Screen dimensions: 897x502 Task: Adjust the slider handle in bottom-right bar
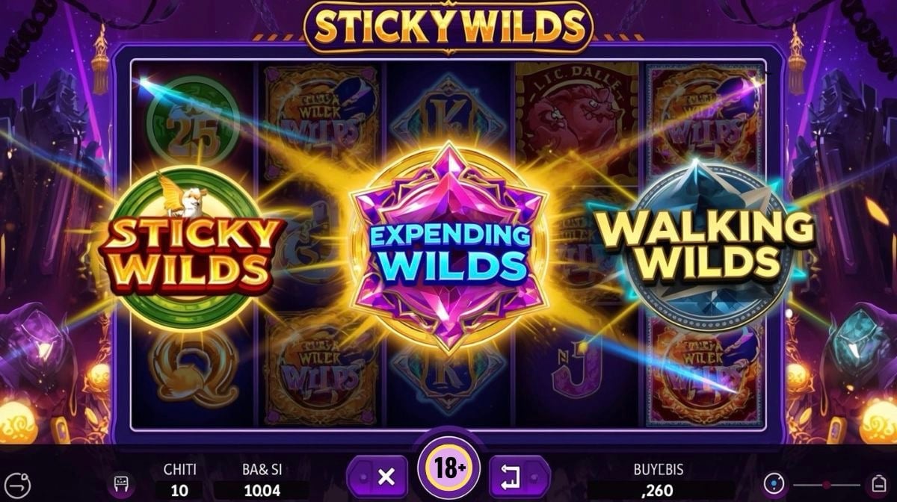[x=826, y=485]
